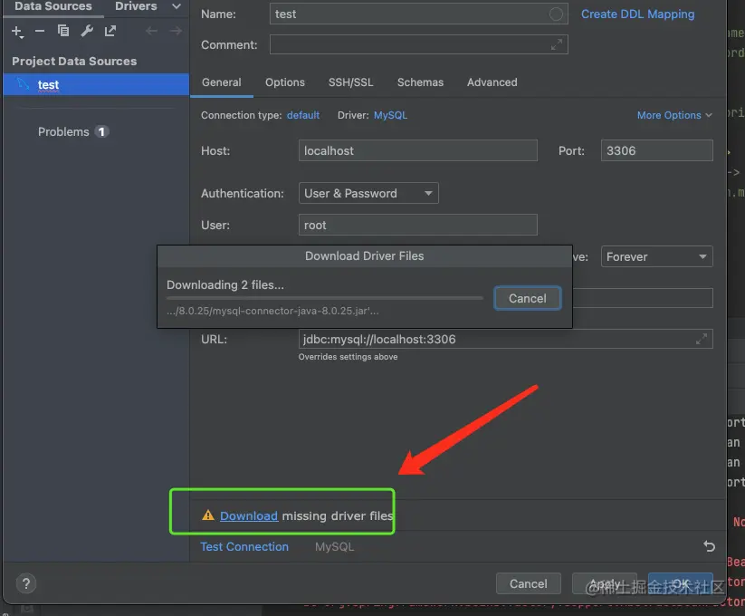
Task: Click the back arrow in sidebar toolbar
Action: pyautogui.click(x=151, y=31)
